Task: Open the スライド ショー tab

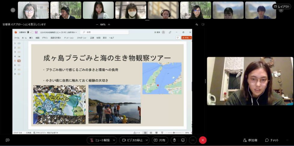Action: point(82,38)
